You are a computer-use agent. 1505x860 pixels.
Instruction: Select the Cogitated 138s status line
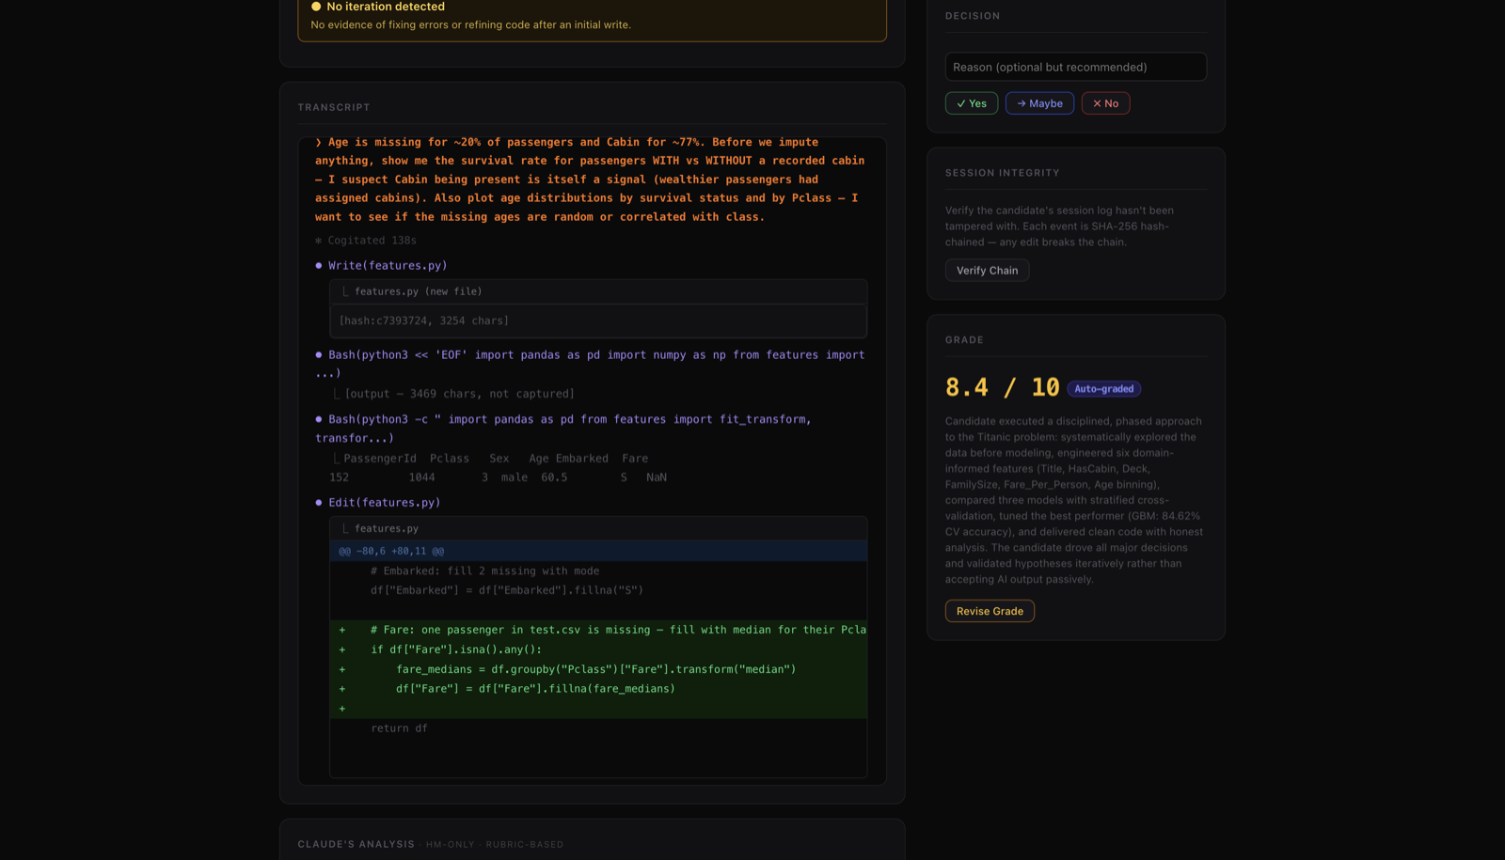coord(366,241)
